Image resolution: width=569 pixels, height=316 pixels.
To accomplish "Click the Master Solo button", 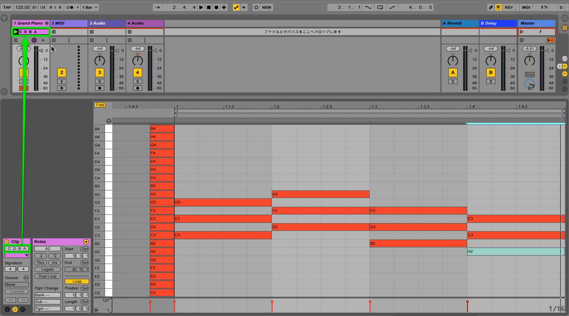I will pyautogui.click(x=529, y=75).
